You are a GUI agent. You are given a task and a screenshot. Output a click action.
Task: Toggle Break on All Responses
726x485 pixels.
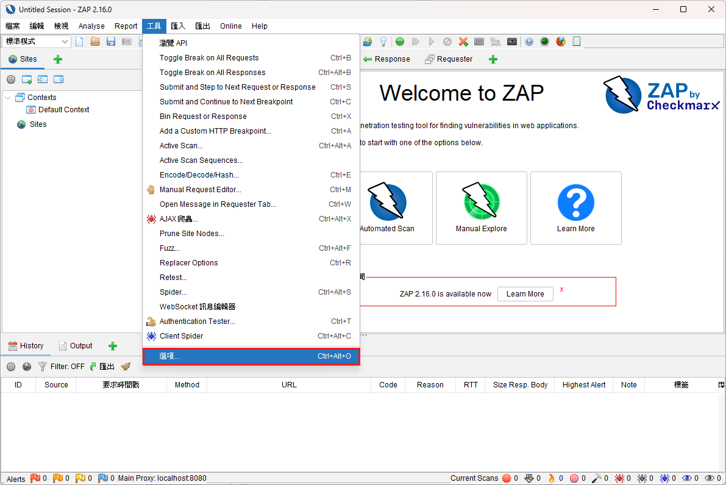pos(213,72)
